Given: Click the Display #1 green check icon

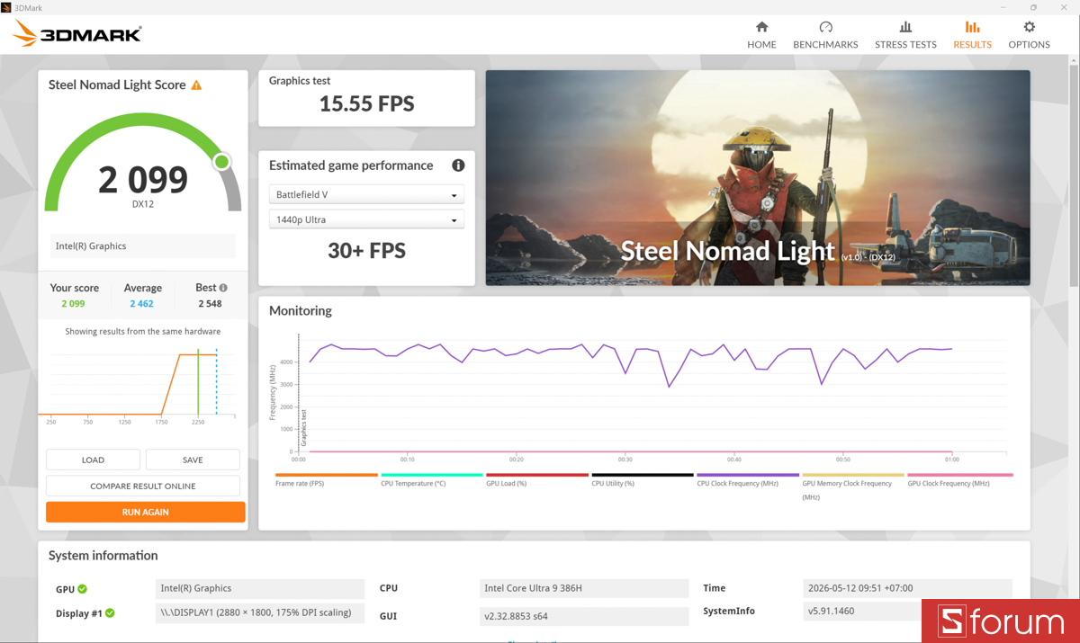Looking at the screenshot, I should coord(110,613).
